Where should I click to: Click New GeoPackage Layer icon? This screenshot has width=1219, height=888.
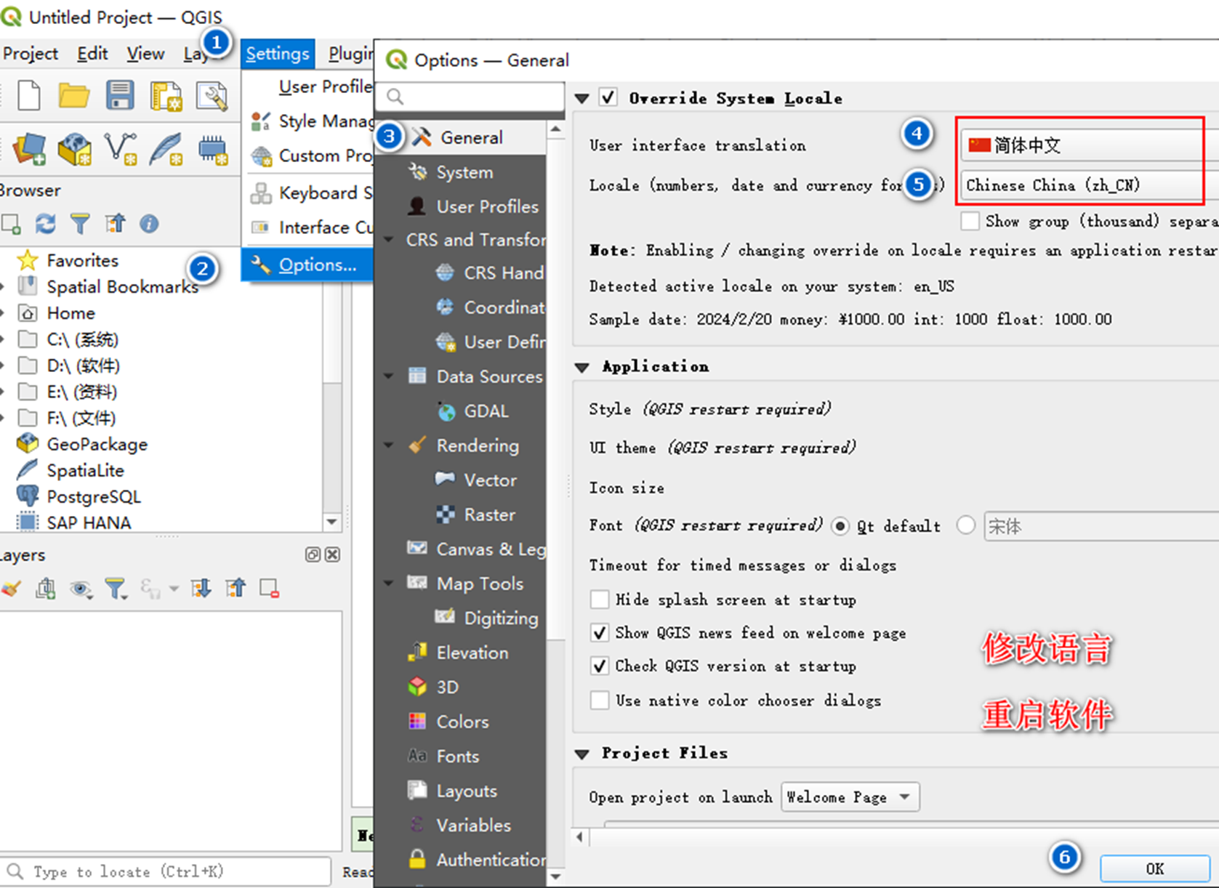pos(74,149)
